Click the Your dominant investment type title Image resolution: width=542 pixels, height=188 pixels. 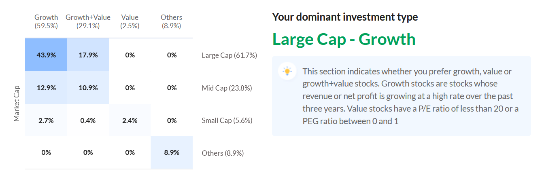[345, 17]
